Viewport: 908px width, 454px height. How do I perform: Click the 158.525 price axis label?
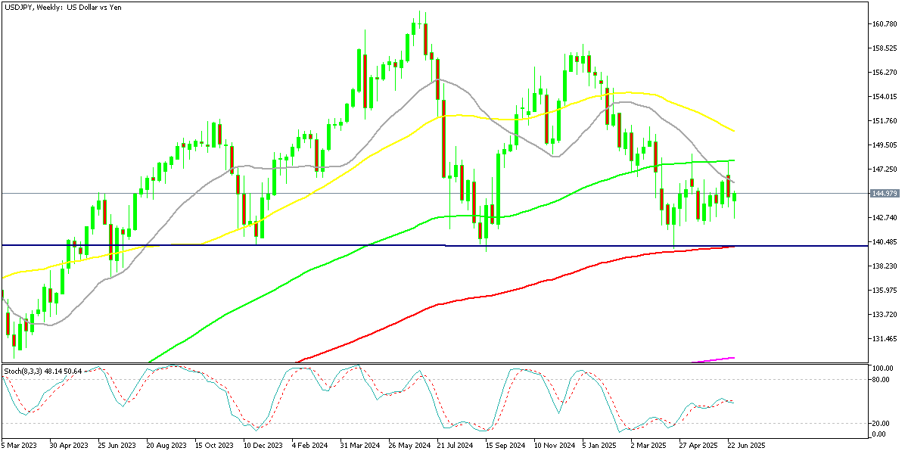[x=885, y=48]
